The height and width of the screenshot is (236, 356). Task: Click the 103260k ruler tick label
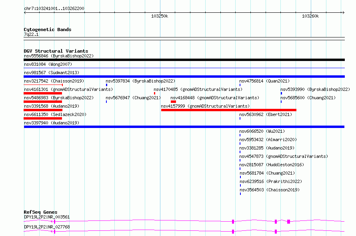(x=310, y=16)
